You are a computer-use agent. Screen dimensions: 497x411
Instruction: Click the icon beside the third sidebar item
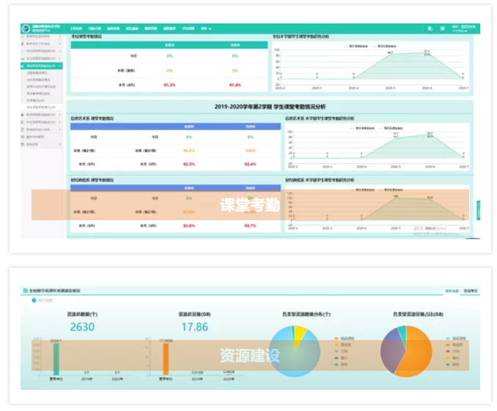(23, 51)
